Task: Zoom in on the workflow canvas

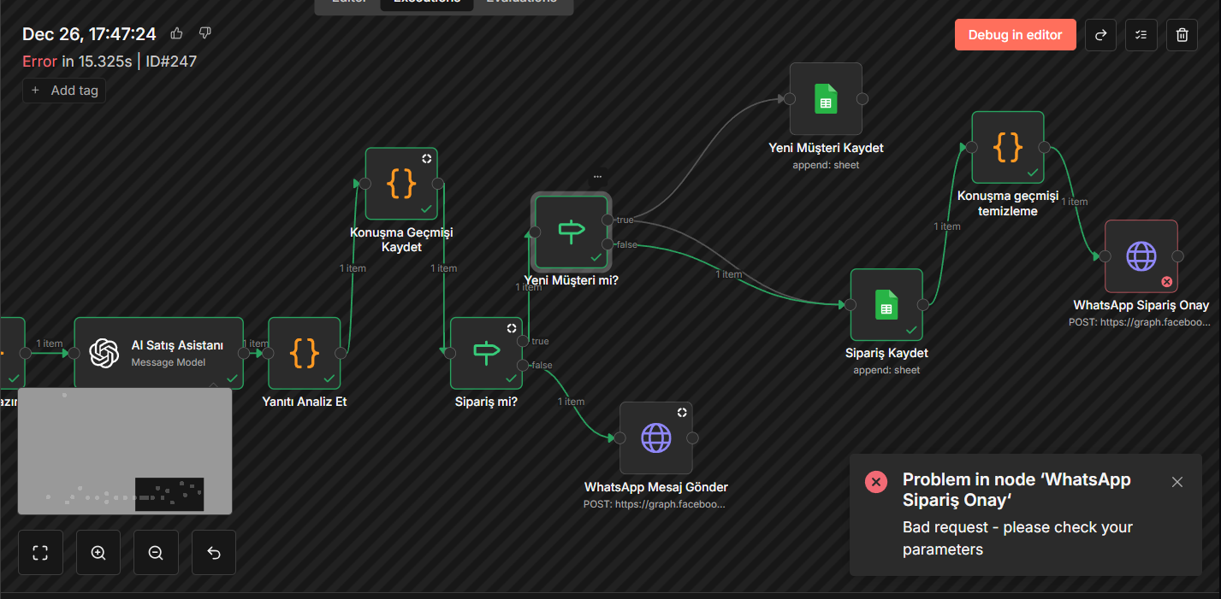Action: click(x=98, y=553)
